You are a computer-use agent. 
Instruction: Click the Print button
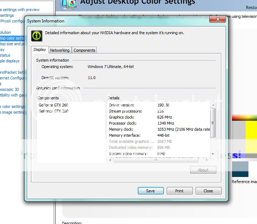tap(180, 191)
